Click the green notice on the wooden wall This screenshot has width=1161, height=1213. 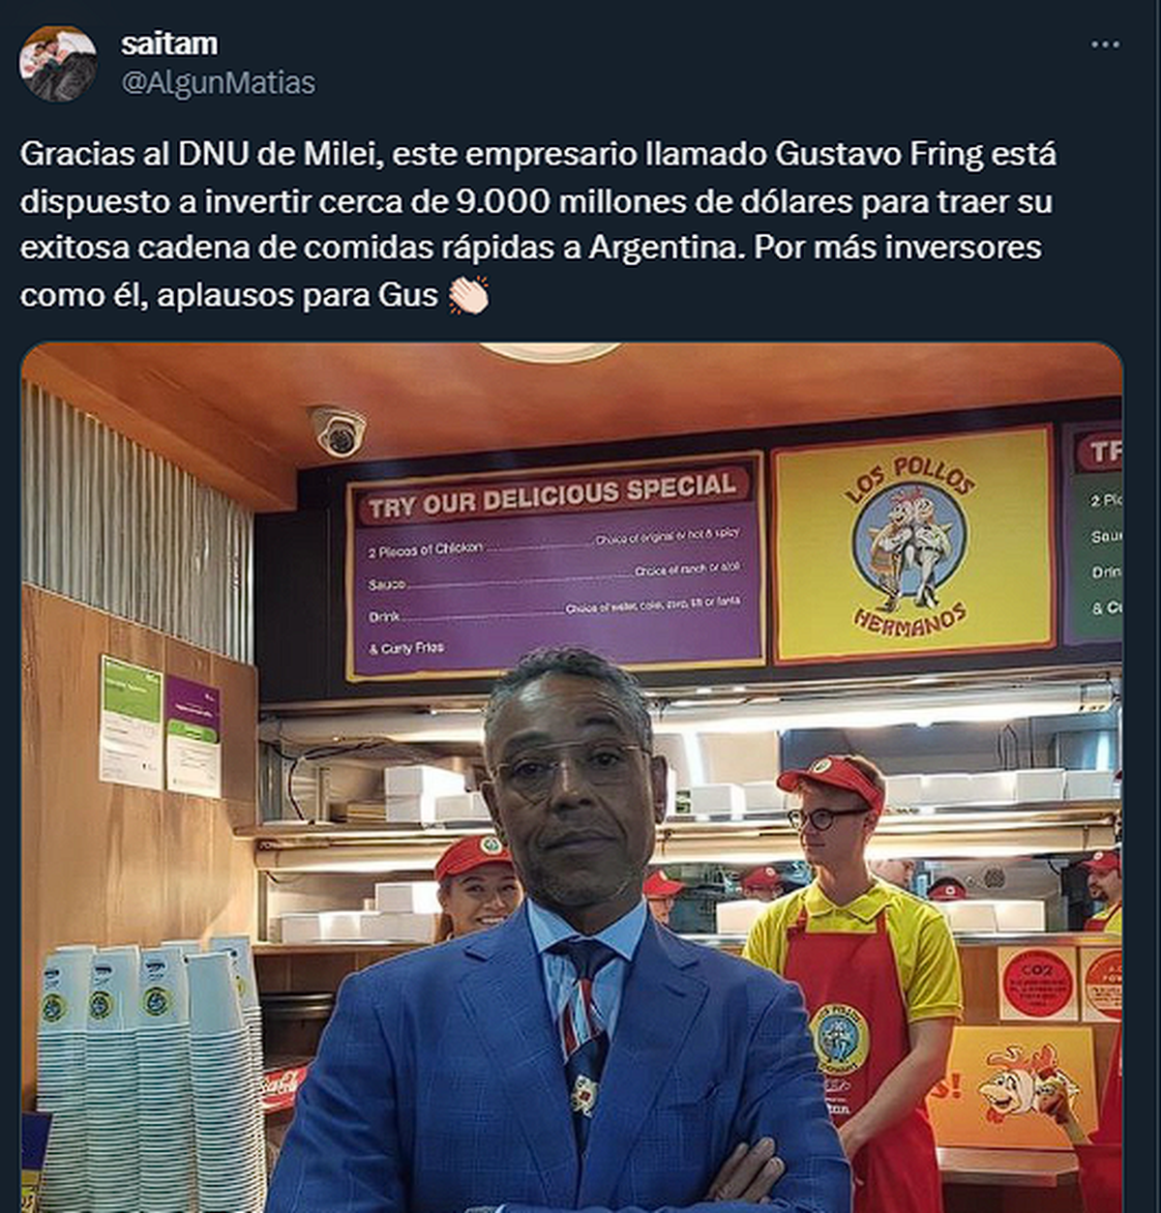click(132, 722)
